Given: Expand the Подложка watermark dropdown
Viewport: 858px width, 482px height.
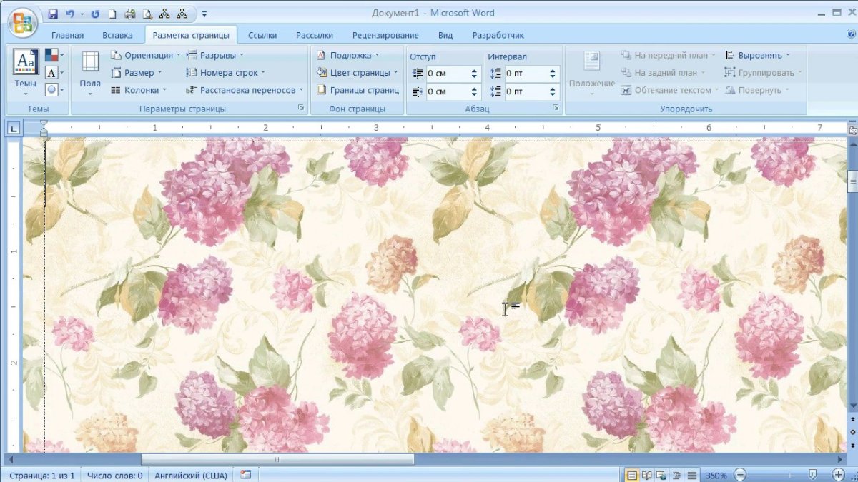Looking at the screenshot, I should coord(348,55).
